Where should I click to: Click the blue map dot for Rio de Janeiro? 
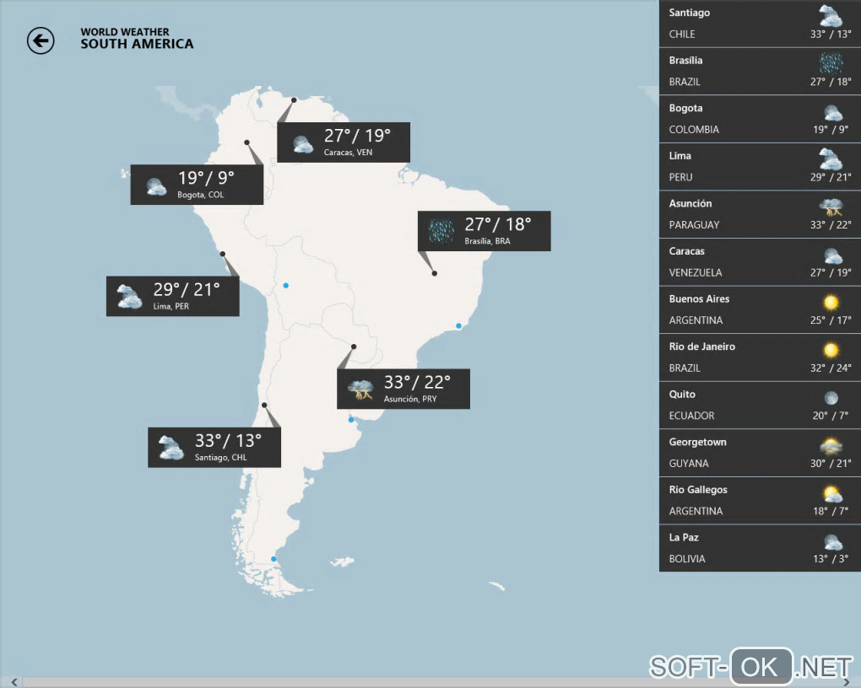458,326
